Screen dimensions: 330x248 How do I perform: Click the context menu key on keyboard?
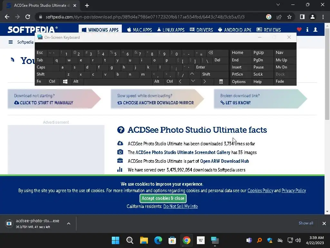(x=221, y=82)
